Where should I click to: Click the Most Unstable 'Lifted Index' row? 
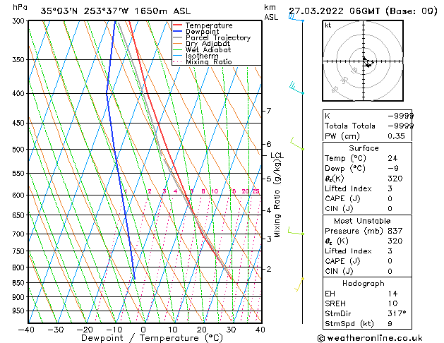pos(367,251)
